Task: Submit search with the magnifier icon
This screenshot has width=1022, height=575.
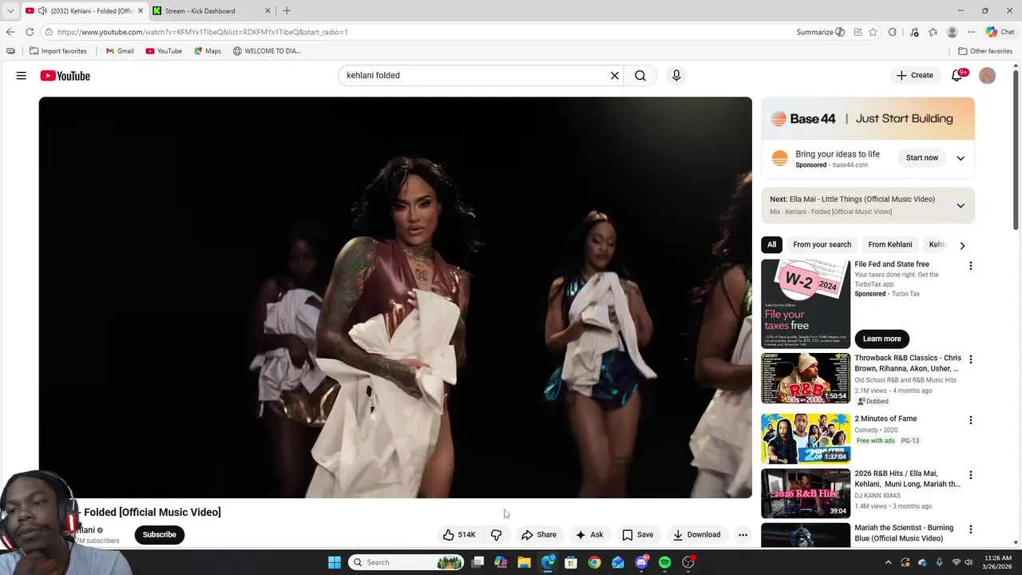Action: pyautogui.click(x=640, y=75)
